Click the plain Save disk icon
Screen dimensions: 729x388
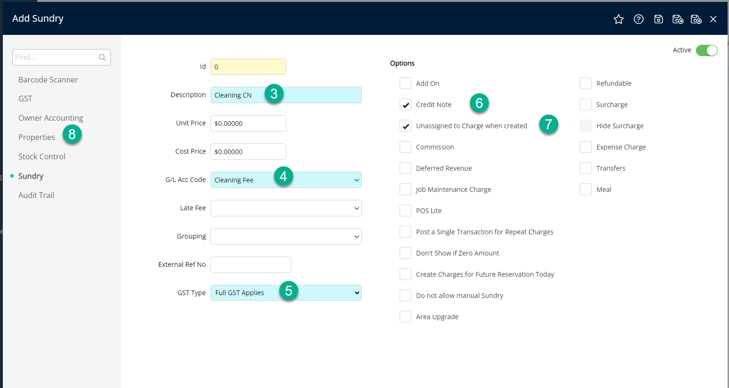[x=658, y=19]
